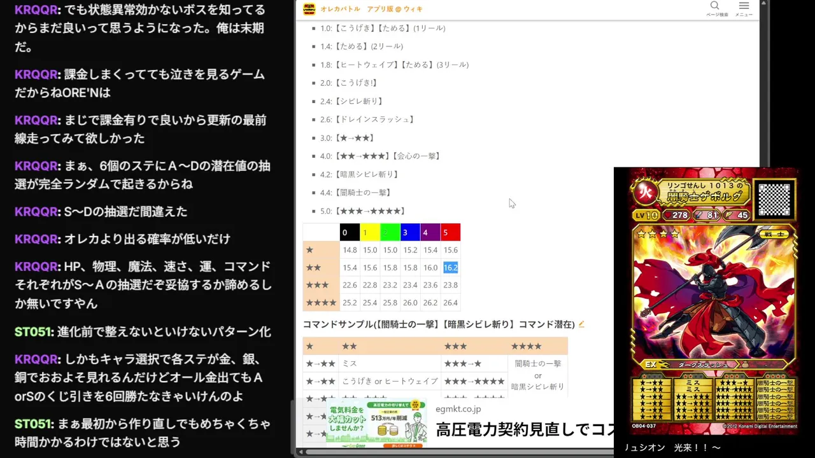Click the 1.8:【ヒートウェイブ】【ためる】(3リール) list item

coord(394,65)
